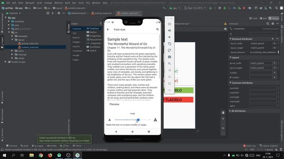Remove declared attribute with minus icon
Screen dimensions: 284x159
[277, 39]
